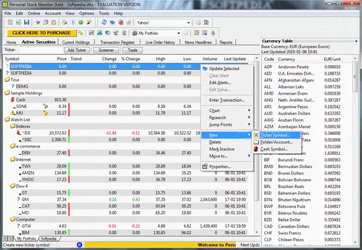Viewport: 362px width, 250px height.
Task: Click the Sample Holdings folder icon
Action: coord(7,93)
